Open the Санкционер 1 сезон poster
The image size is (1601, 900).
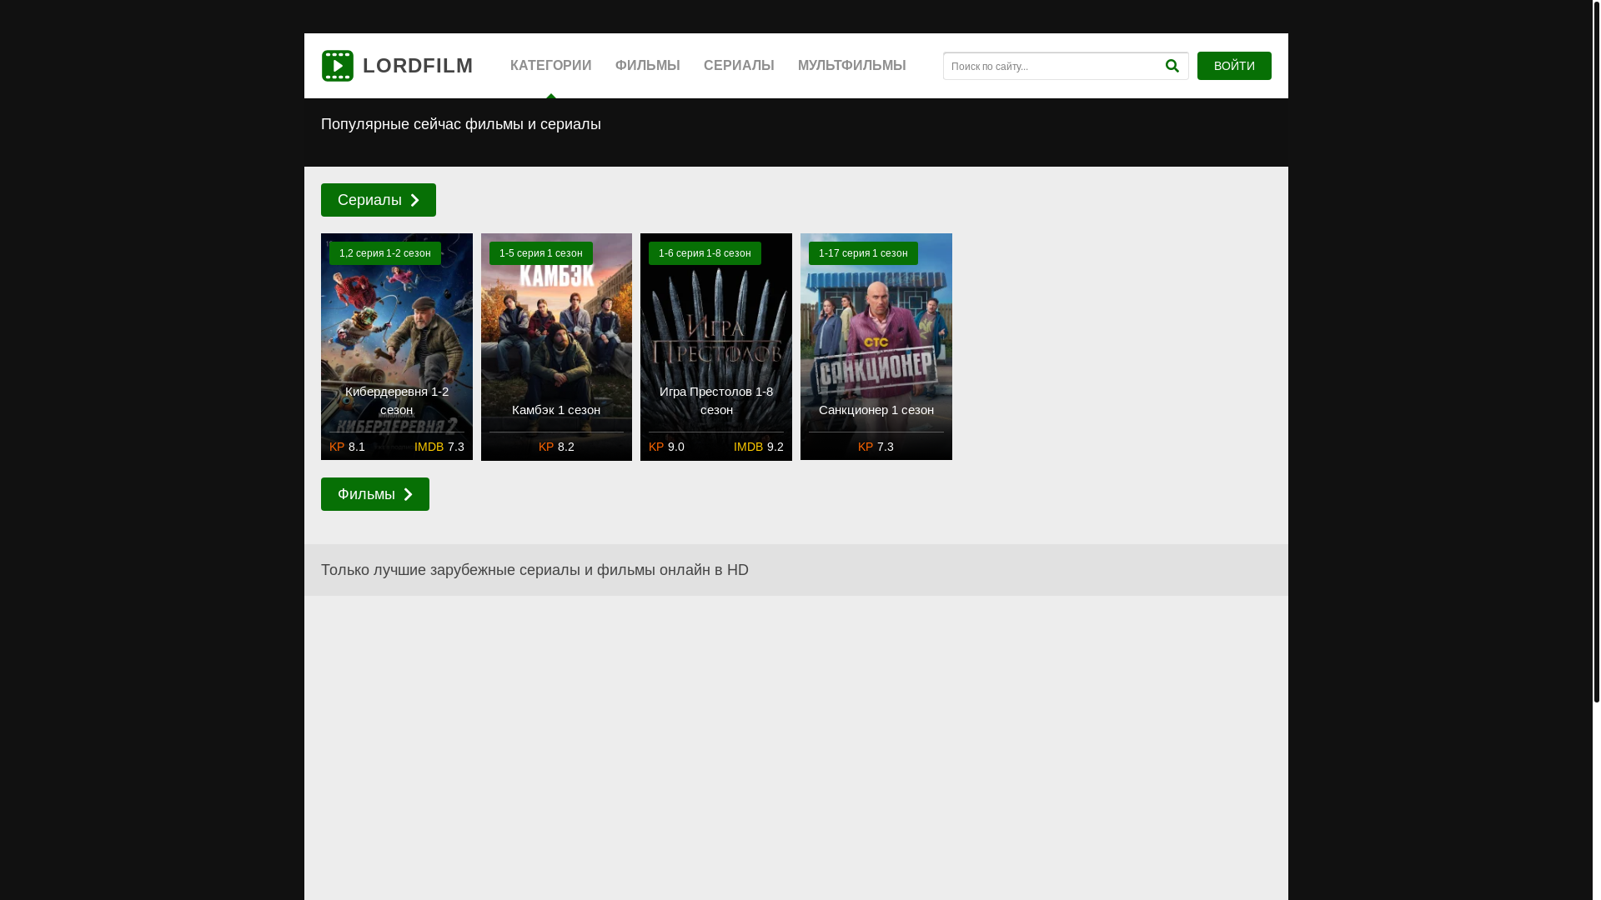click(876, 347)
